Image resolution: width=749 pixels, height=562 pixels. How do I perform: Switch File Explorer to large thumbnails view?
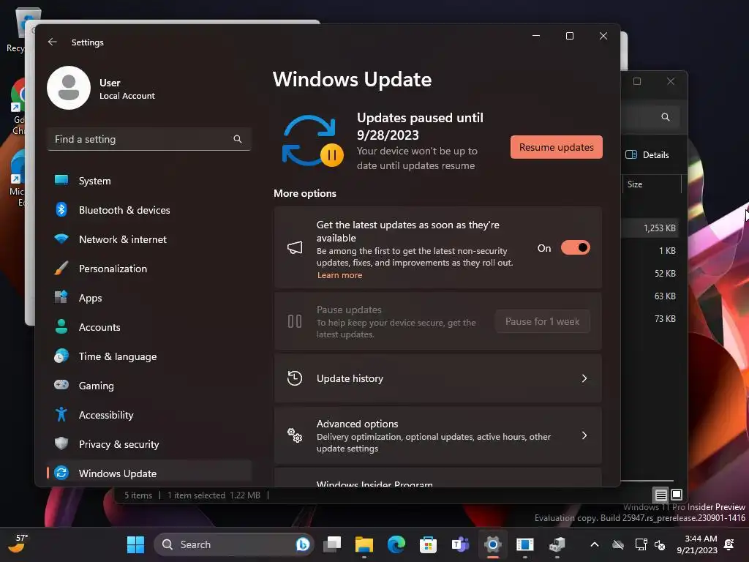(x=677, y=495)
